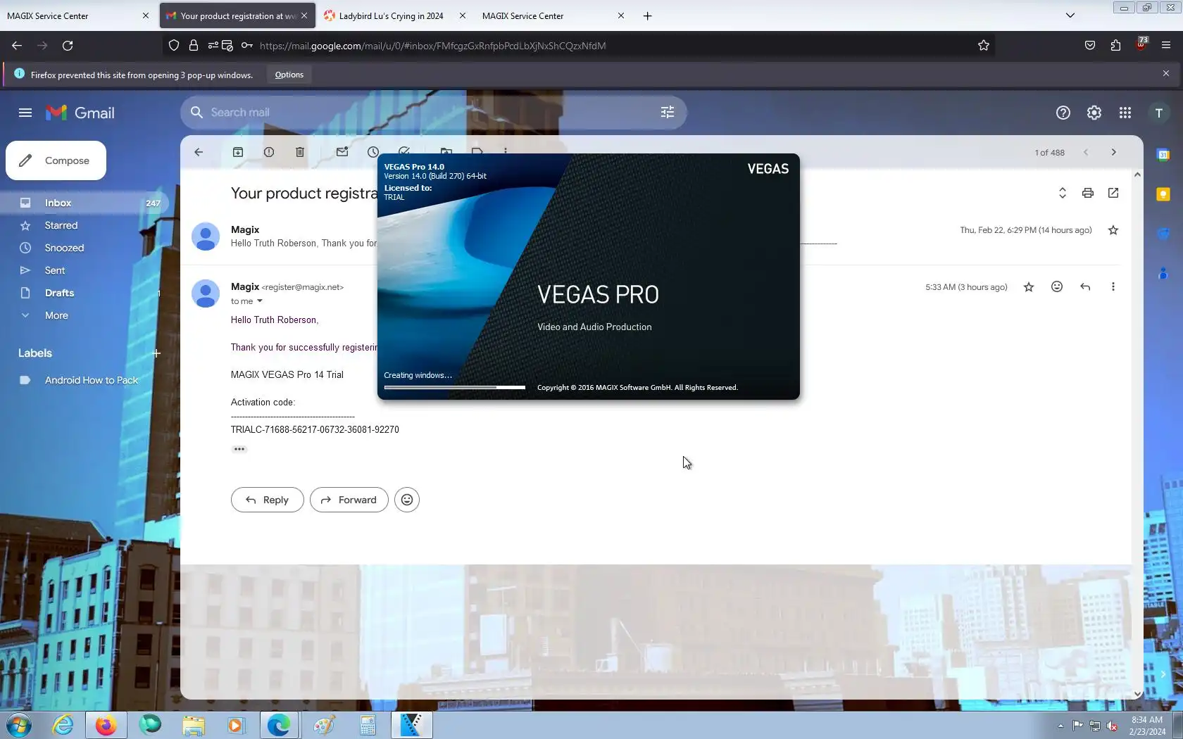The image size is (1183, 739).
Task: Bookmark this page with the star
Action: pyautogui.click(x=984, y=46)
